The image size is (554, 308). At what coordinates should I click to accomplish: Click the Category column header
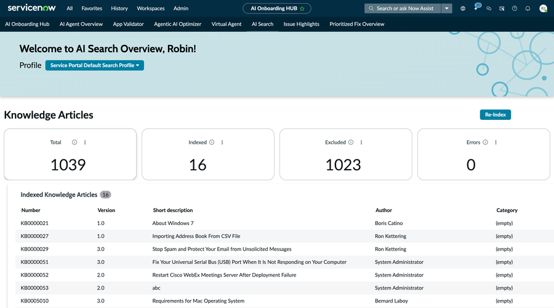[507, 210]
